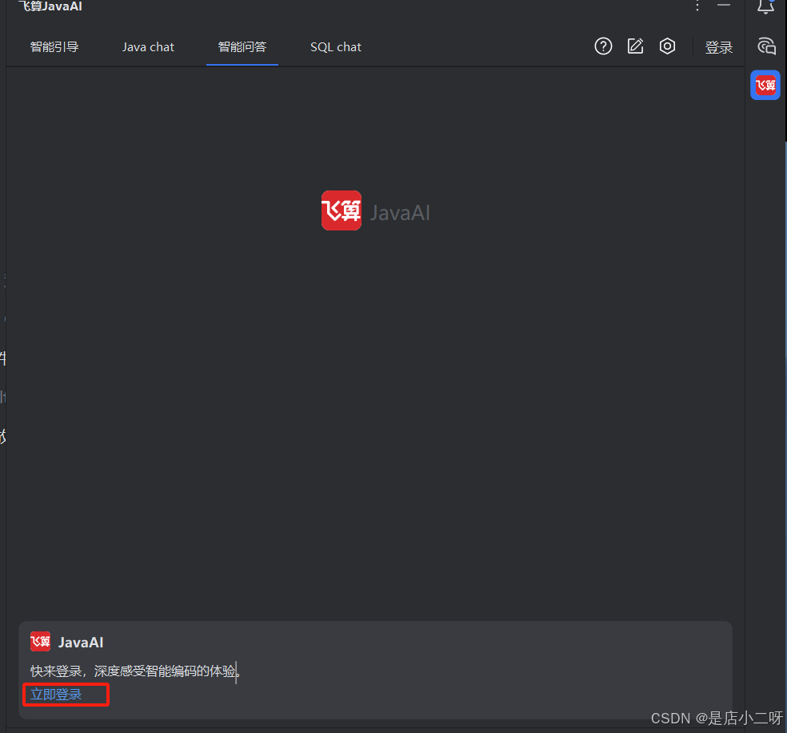Click the 快来登录 message text

coord(135,671)
